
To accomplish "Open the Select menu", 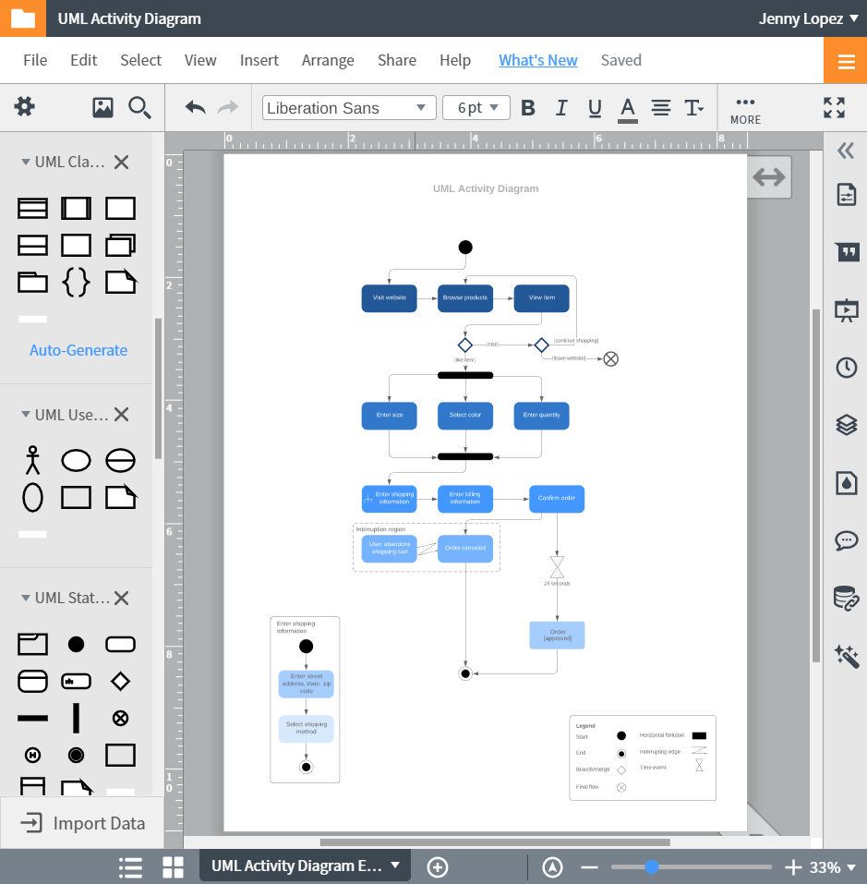I will [x=141, y=60].
